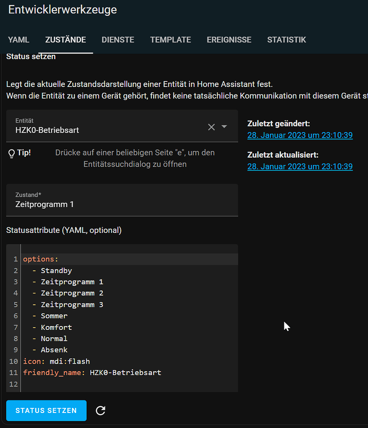The width and height of the screenshot is (368, 428).
Task: Select the Zustände tab
Action: [65, 40]
